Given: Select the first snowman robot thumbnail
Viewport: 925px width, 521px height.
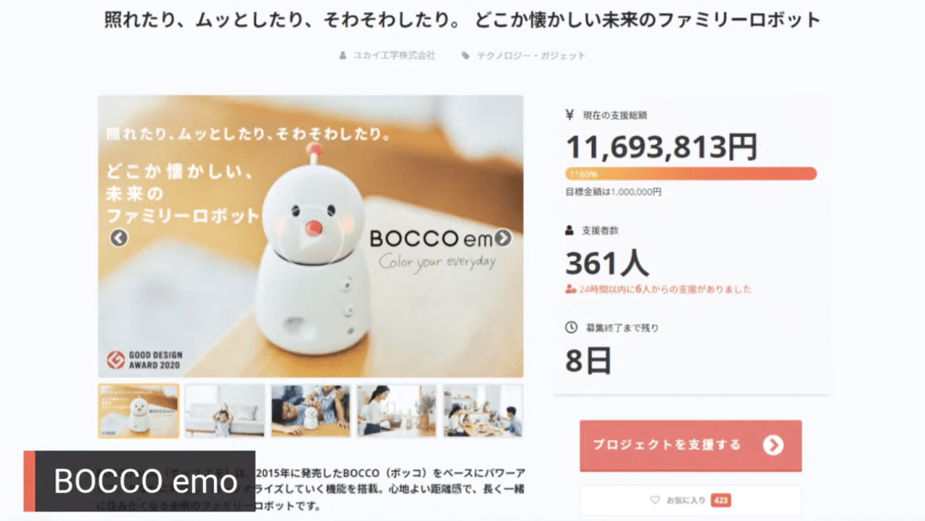Looking at the screenshot, I should (x=139, y=411).
